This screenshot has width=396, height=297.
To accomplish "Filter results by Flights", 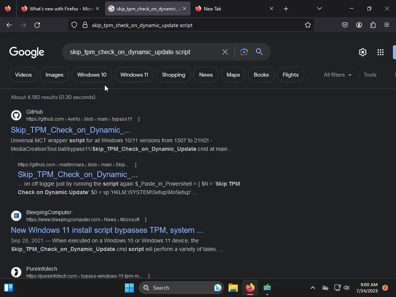I will click(290, 75).
